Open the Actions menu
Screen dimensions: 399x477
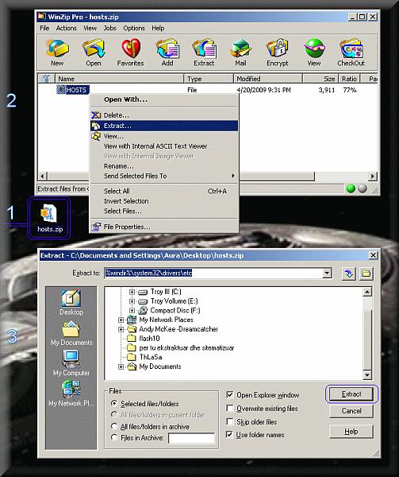click(x=66, y=28)
